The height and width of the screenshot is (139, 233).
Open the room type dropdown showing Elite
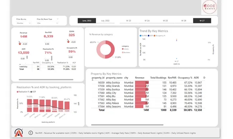47,23
